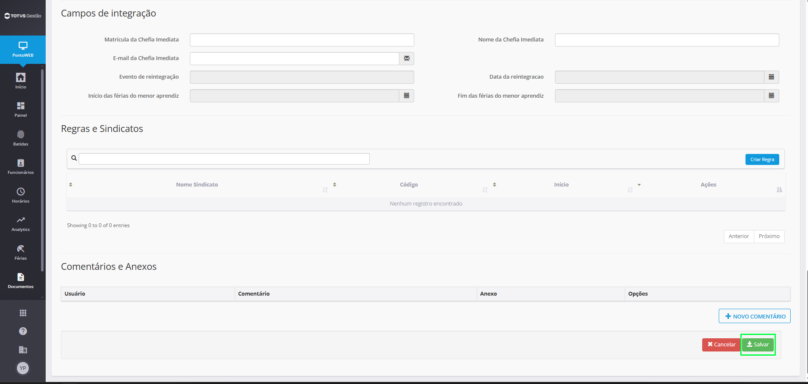Open the company building icon
This screenshot has height=384, width=808.
[23, 350]
